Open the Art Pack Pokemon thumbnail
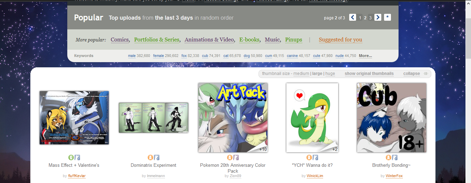 (233, 118)
